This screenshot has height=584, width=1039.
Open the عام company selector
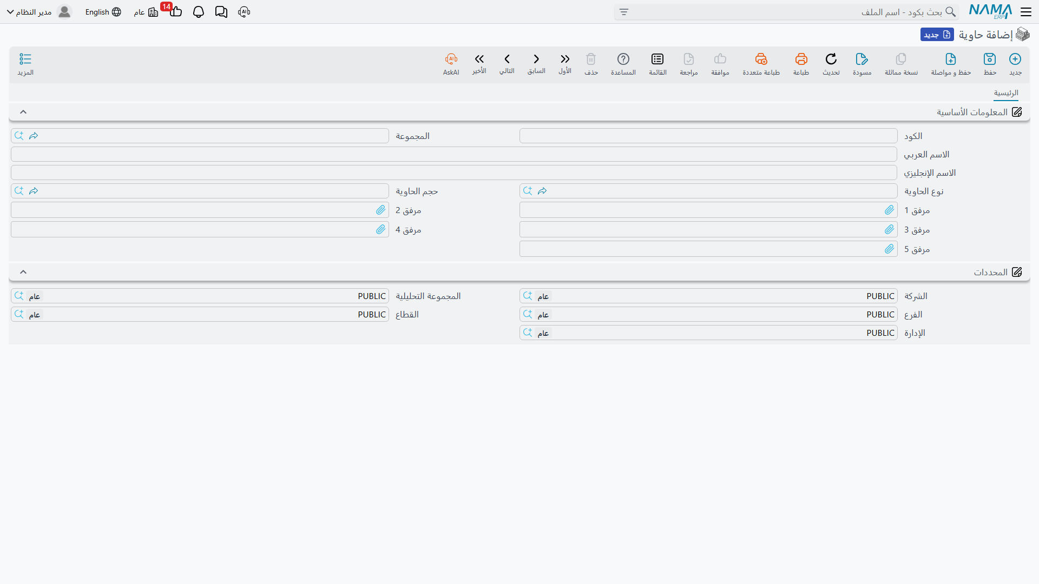tap(146, 12)
